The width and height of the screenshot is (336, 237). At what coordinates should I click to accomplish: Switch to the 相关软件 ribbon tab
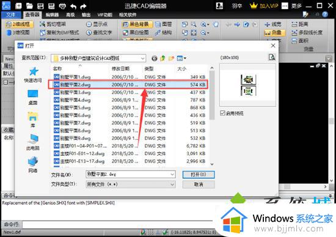128,15
